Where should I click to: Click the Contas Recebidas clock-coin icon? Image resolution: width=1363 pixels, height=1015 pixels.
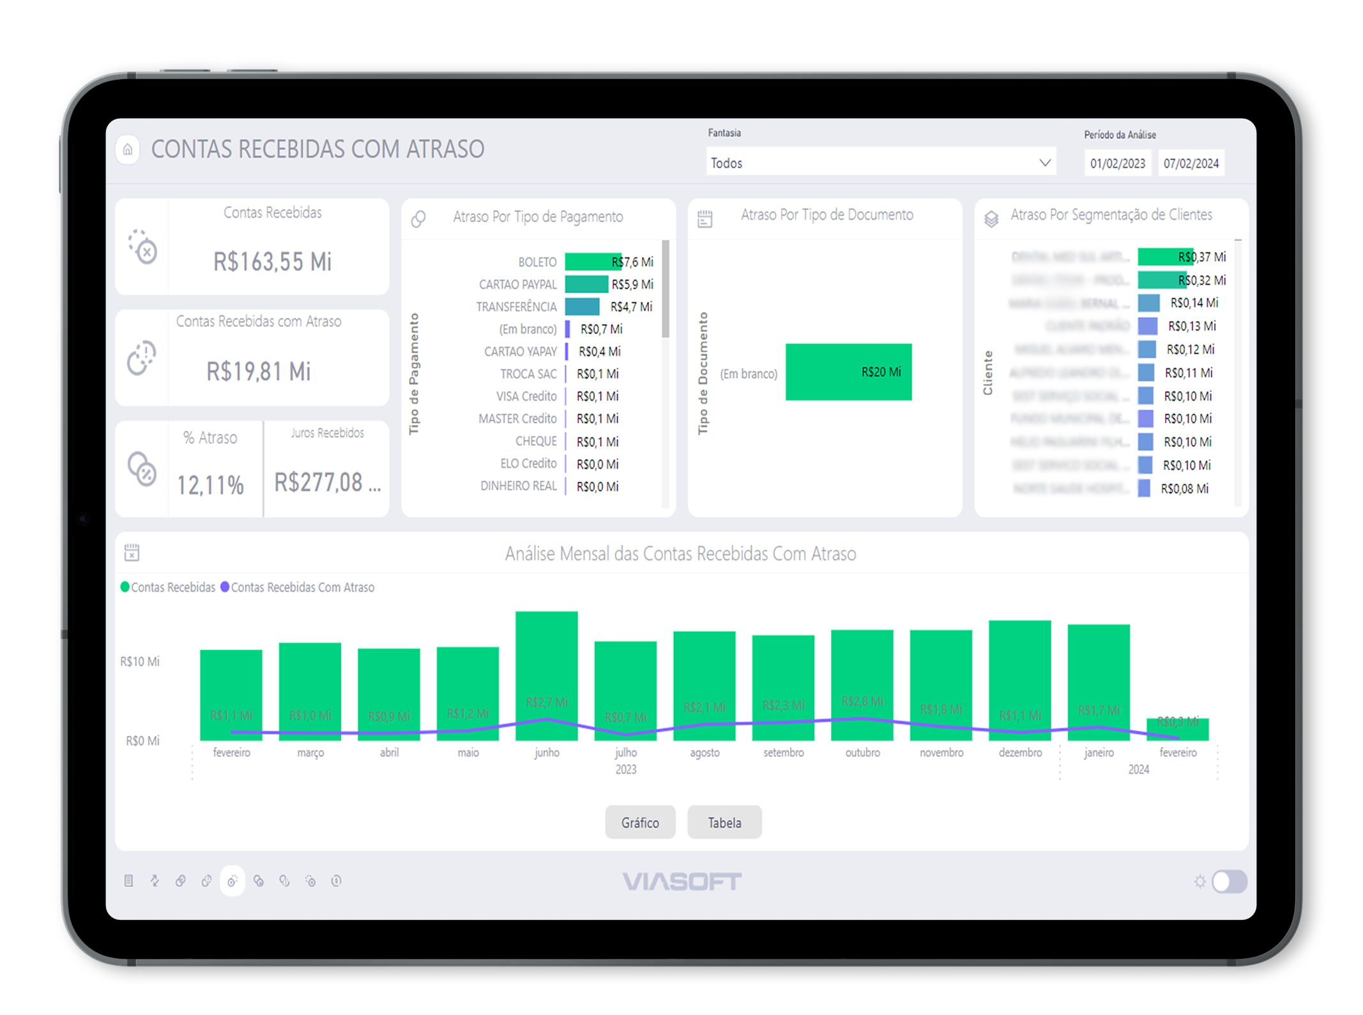143,247
